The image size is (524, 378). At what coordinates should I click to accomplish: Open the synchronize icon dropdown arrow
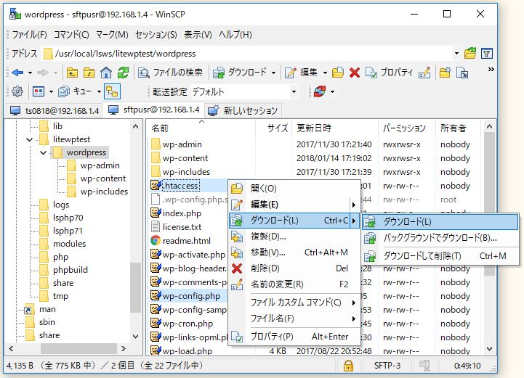(x=332, y=91)
